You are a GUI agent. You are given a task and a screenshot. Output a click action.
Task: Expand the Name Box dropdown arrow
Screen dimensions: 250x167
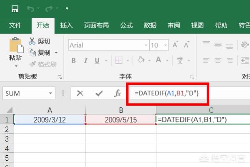pyautogui.click(x=51, y=94)
